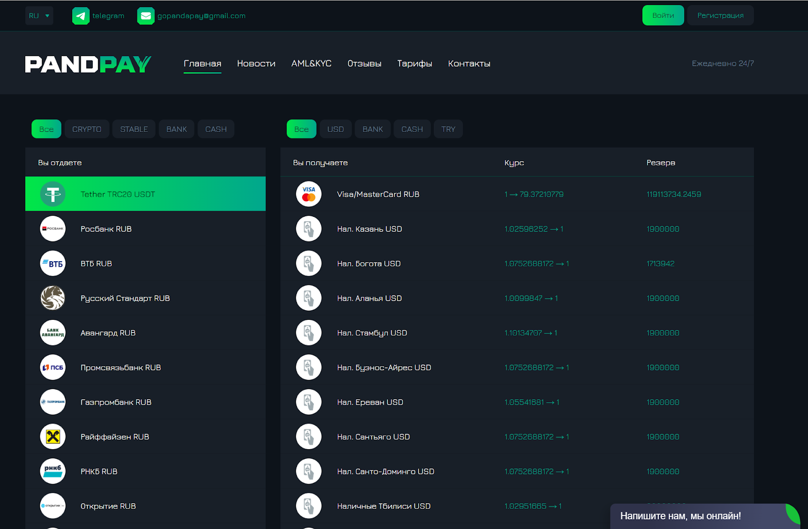Click the Газпромбанк logo
Screen dimensions: 808x529
(53, 402)
